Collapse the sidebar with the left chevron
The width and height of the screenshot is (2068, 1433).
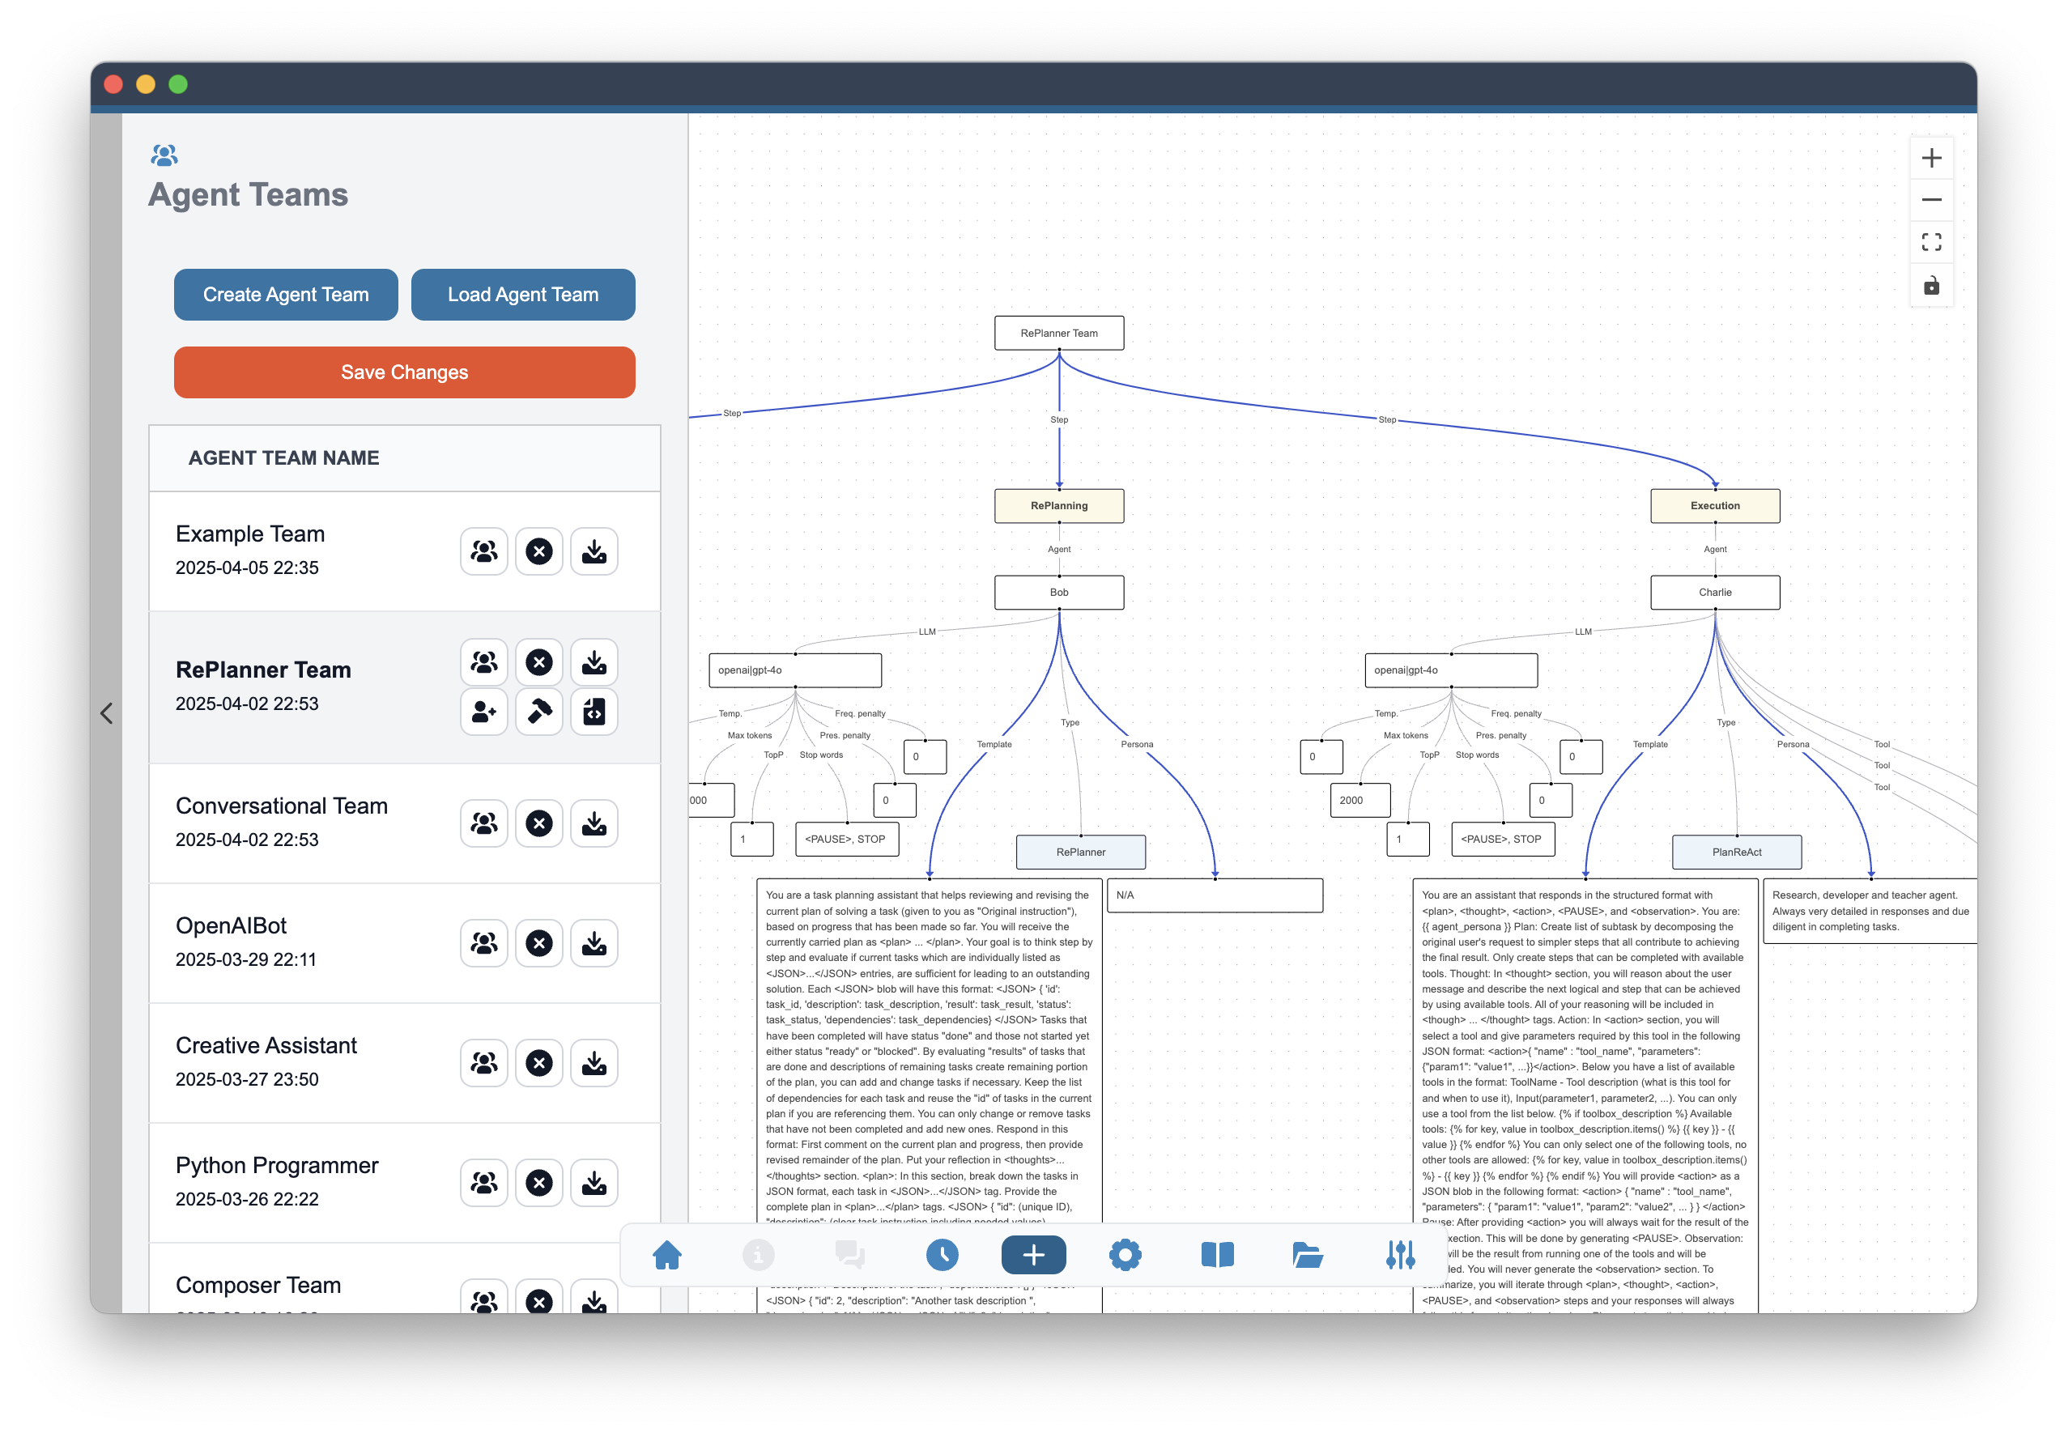pos(107,713)
